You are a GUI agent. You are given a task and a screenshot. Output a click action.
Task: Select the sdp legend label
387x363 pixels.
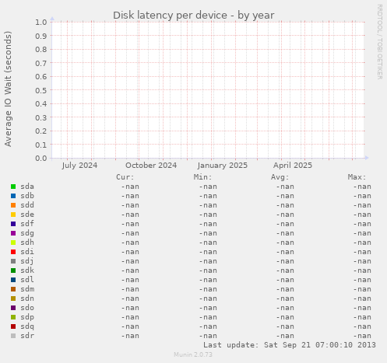[x=27, y=317]
